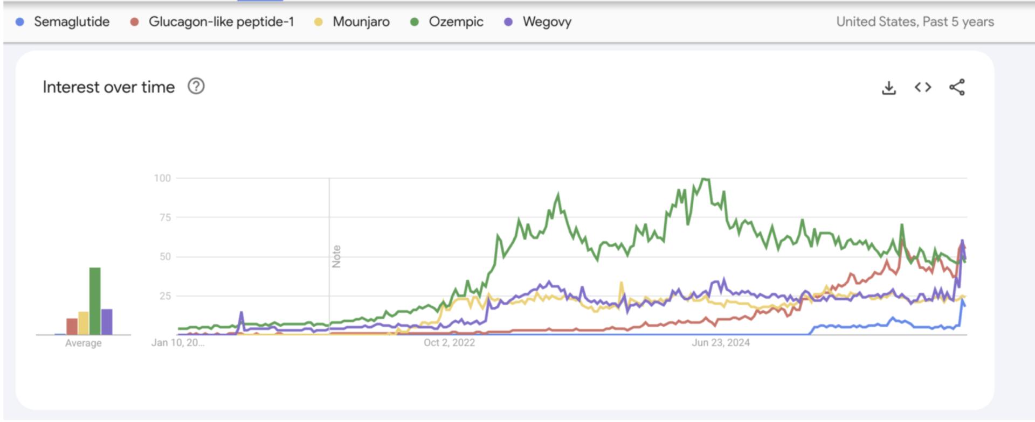Screen dimensions: 1035x422
Task: Open the United States region selector
Action: 877,22
